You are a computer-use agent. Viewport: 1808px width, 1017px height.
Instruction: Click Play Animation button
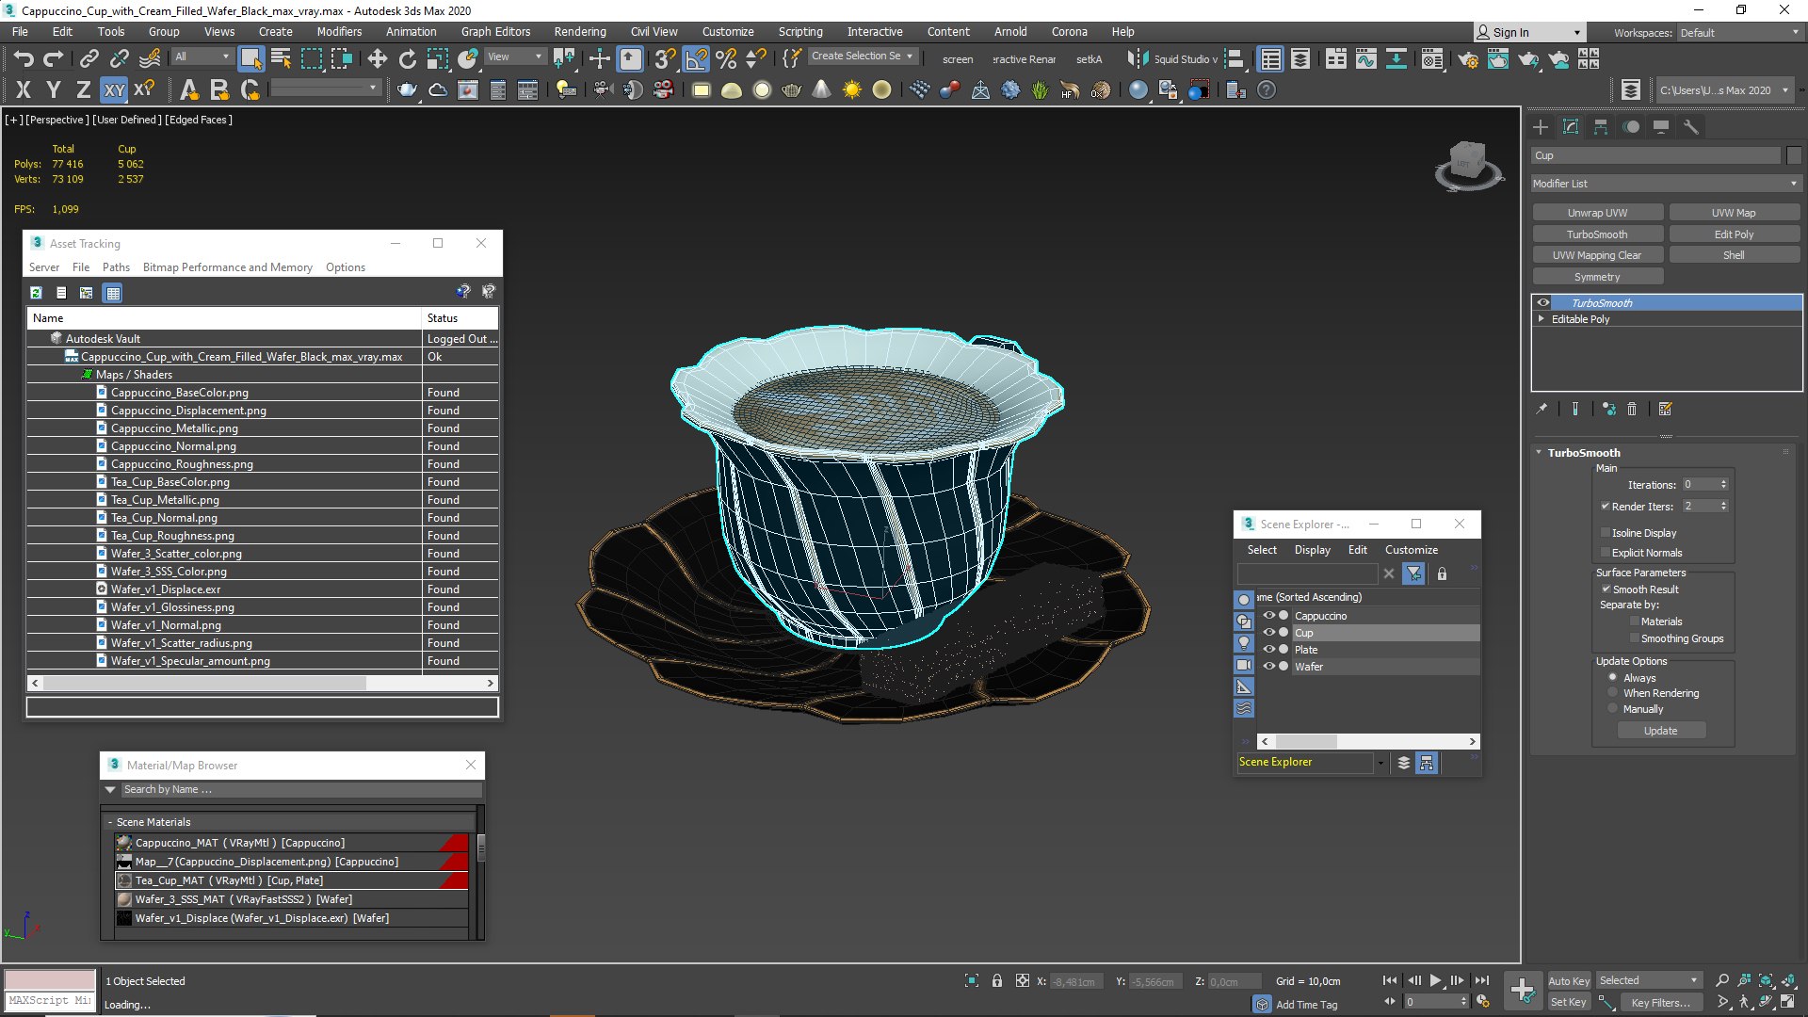[1435, 980]
